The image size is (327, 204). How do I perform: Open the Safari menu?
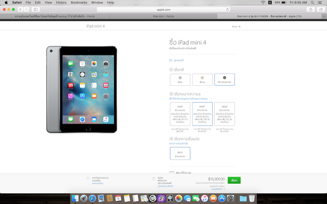tap(17, 2)
